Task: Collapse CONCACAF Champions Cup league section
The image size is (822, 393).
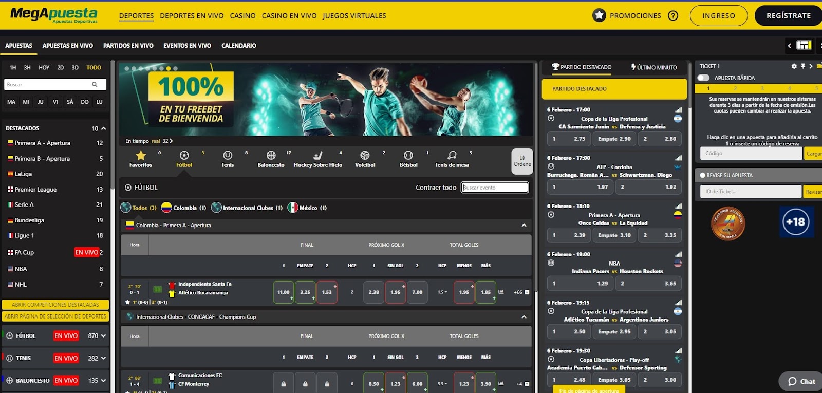Action: click(x=524, y=317)
